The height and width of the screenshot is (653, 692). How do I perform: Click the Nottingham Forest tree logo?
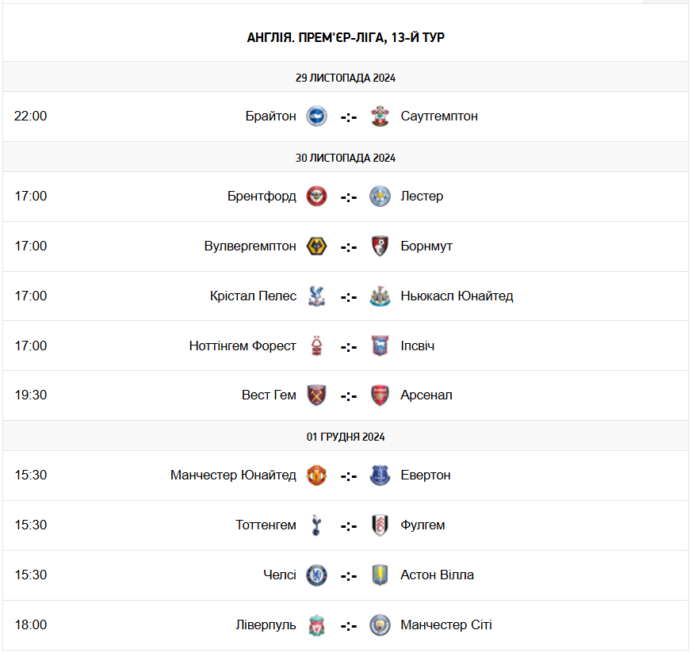click(316, 346)
